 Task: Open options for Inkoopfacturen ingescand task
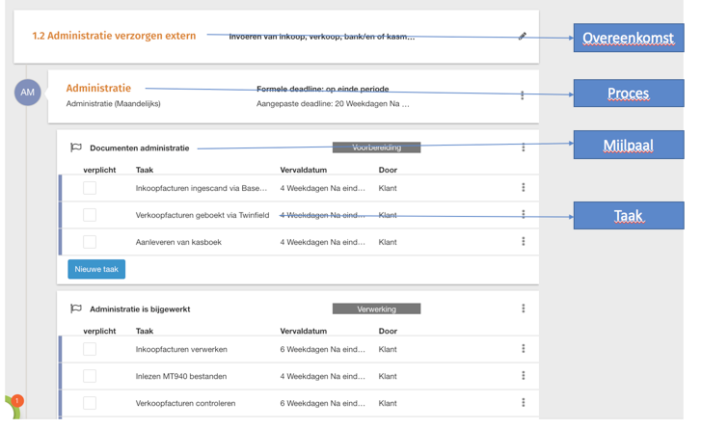[524, 188]
